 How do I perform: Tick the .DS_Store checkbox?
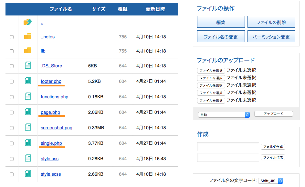tap(12, 66)
